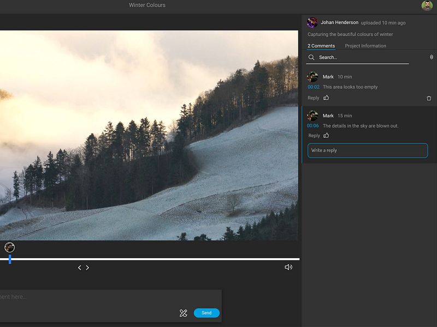Screen dimensions: 437x327
Task: Like the 'sky are blown out' comment
Action: click(x=326, y=135)
